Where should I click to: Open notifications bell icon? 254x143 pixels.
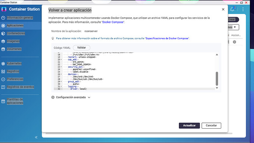(232, 9)
